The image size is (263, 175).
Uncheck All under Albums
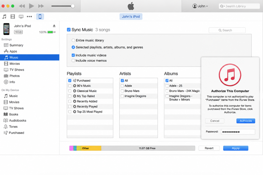coord(167,80)
